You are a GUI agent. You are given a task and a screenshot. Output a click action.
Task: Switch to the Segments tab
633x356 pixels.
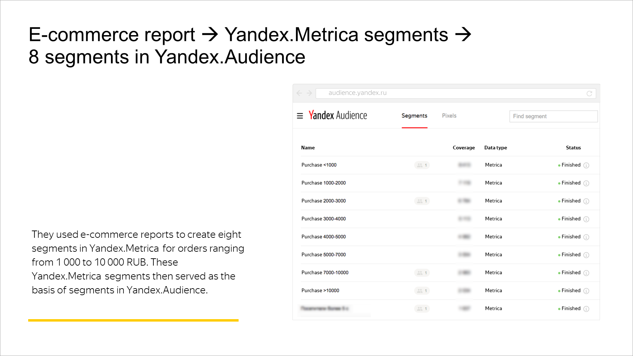click(414, 116)
